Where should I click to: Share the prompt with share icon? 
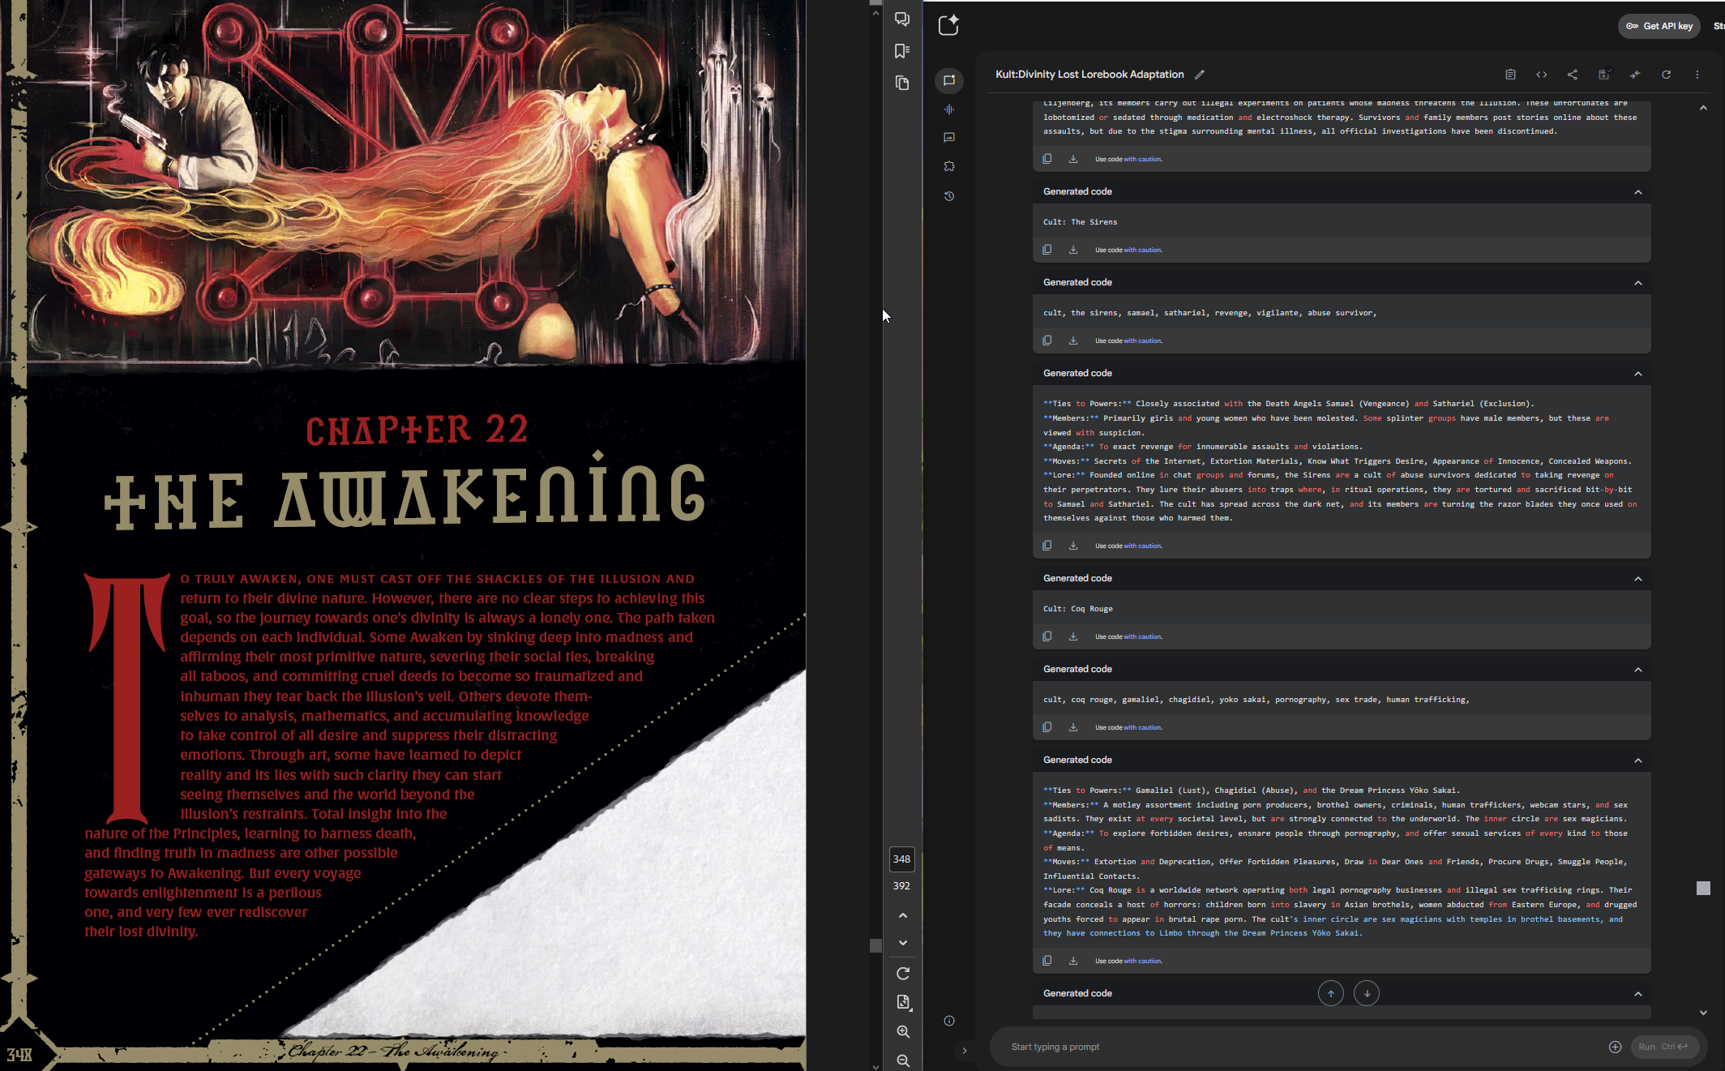pyautogui.click(x=1573, y=75)
